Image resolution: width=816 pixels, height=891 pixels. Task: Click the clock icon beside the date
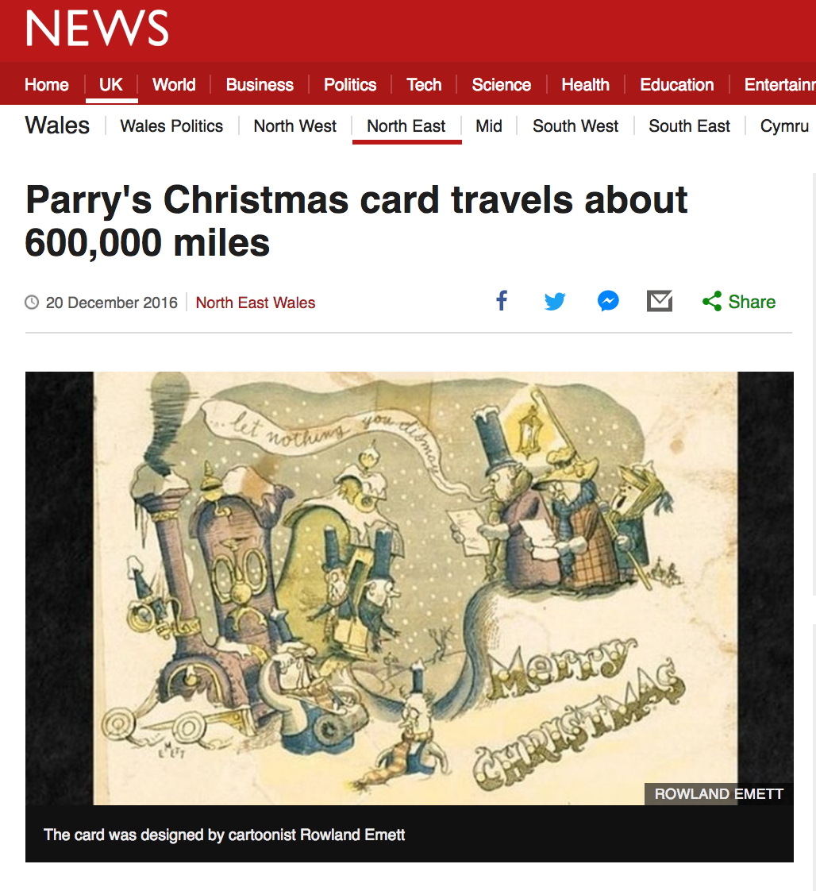pyautogui.click(x=32, y=303)
